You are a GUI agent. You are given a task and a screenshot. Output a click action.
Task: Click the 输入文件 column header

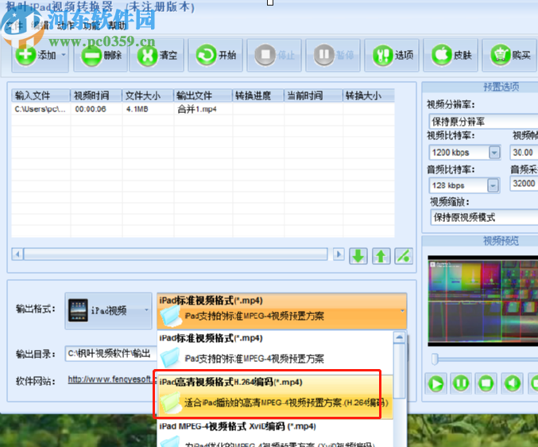pyautogui.click(x=41, y=95)
